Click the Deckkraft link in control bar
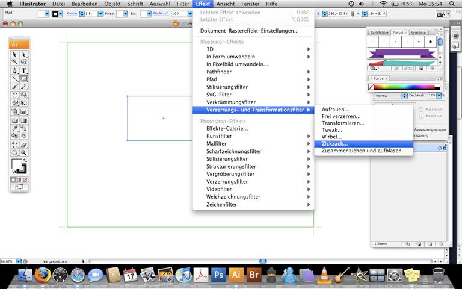 161,14
